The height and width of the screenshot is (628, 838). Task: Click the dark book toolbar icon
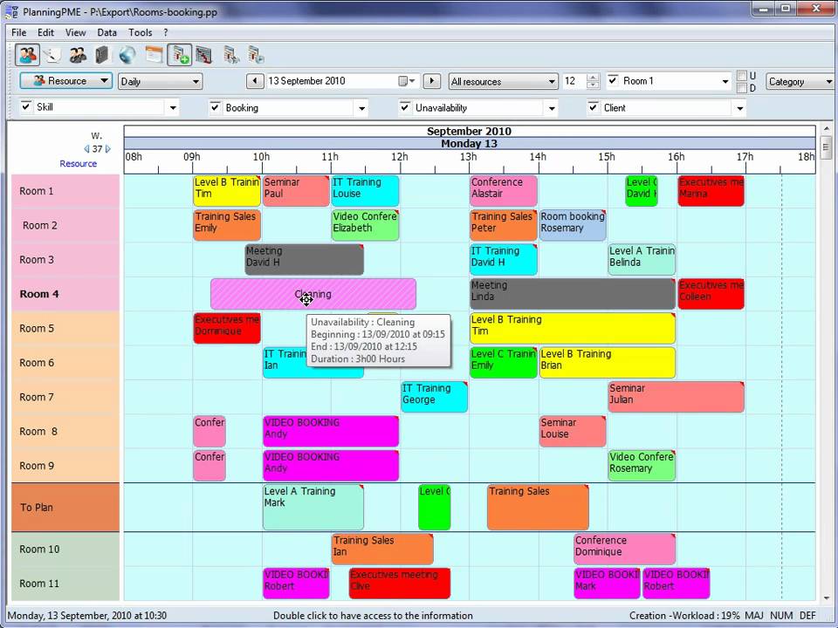click(x=102, y=55)
